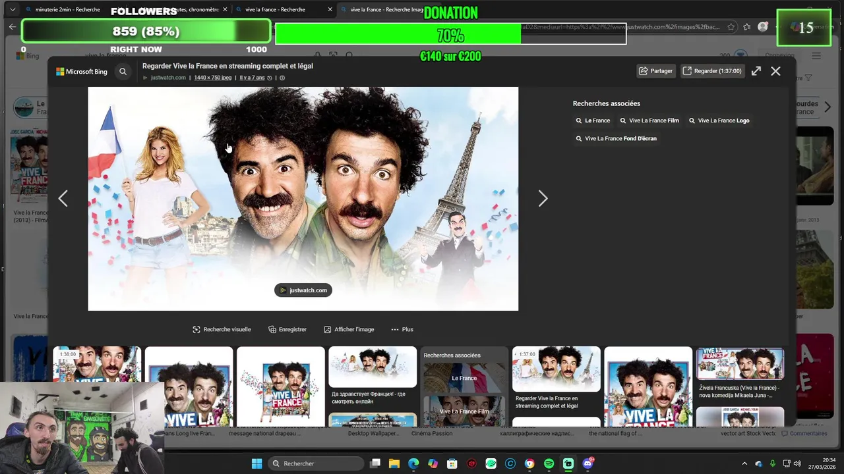844x474 pixels.
Task: Search related term Vive La France Film
Action: point(649,120)
